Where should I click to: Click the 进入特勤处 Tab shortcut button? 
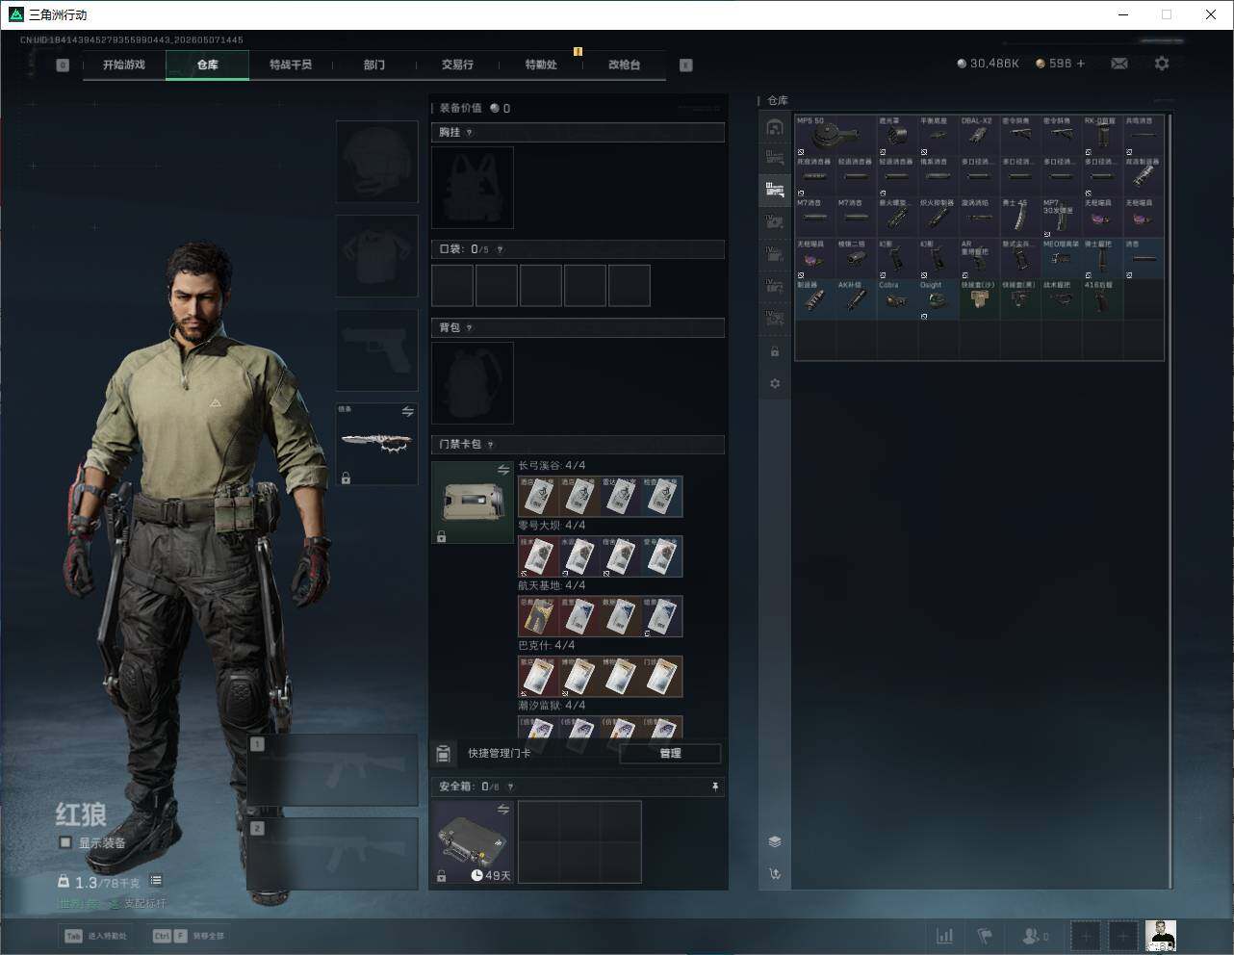point(96,936)
